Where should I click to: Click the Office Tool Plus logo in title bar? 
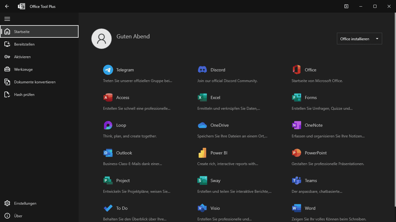point(21,6)
